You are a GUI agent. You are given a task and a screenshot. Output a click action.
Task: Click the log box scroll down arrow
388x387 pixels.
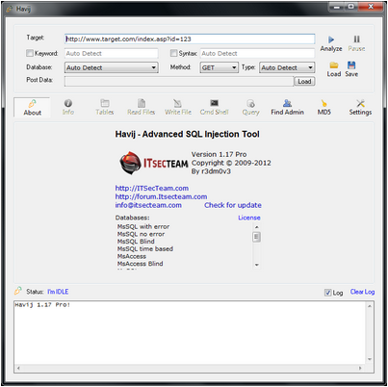coord(370,359)
